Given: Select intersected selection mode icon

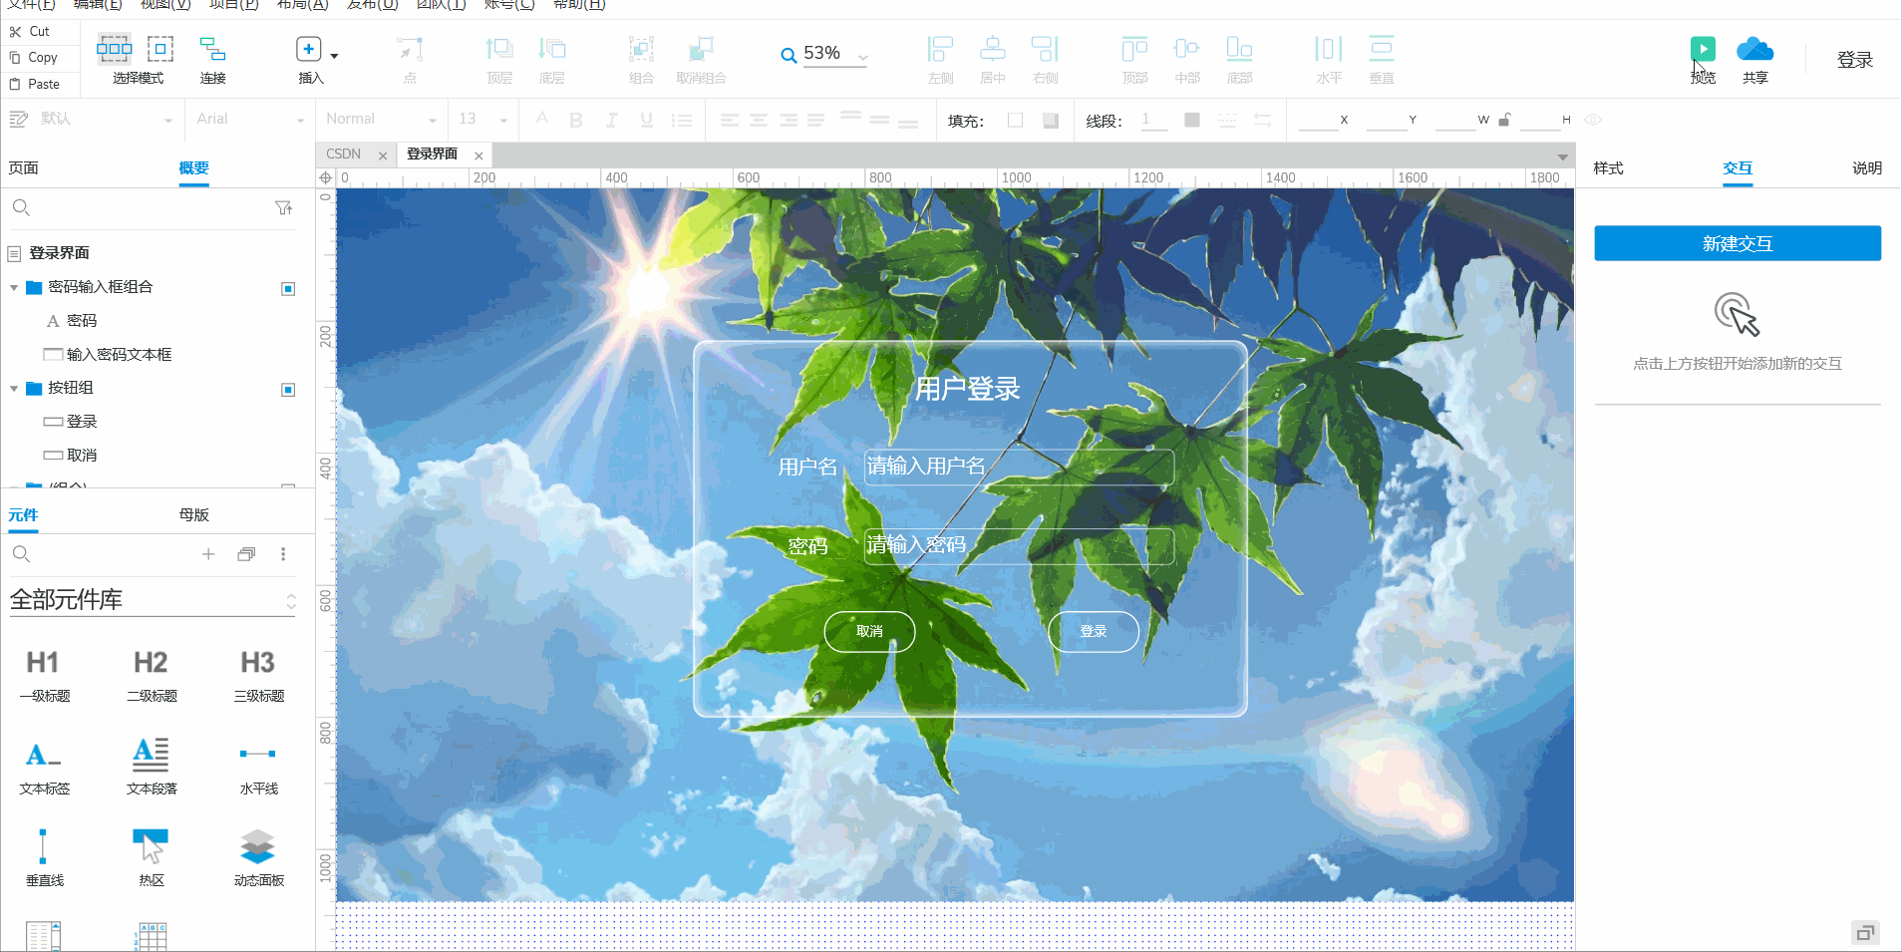Looking at the screenshot, I should (114, 48).
